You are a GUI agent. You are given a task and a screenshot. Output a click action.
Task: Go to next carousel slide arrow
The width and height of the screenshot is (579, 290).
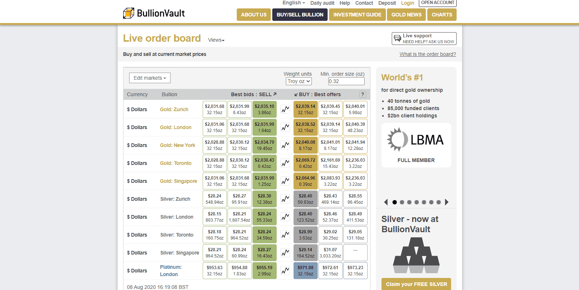pos(446,202)
